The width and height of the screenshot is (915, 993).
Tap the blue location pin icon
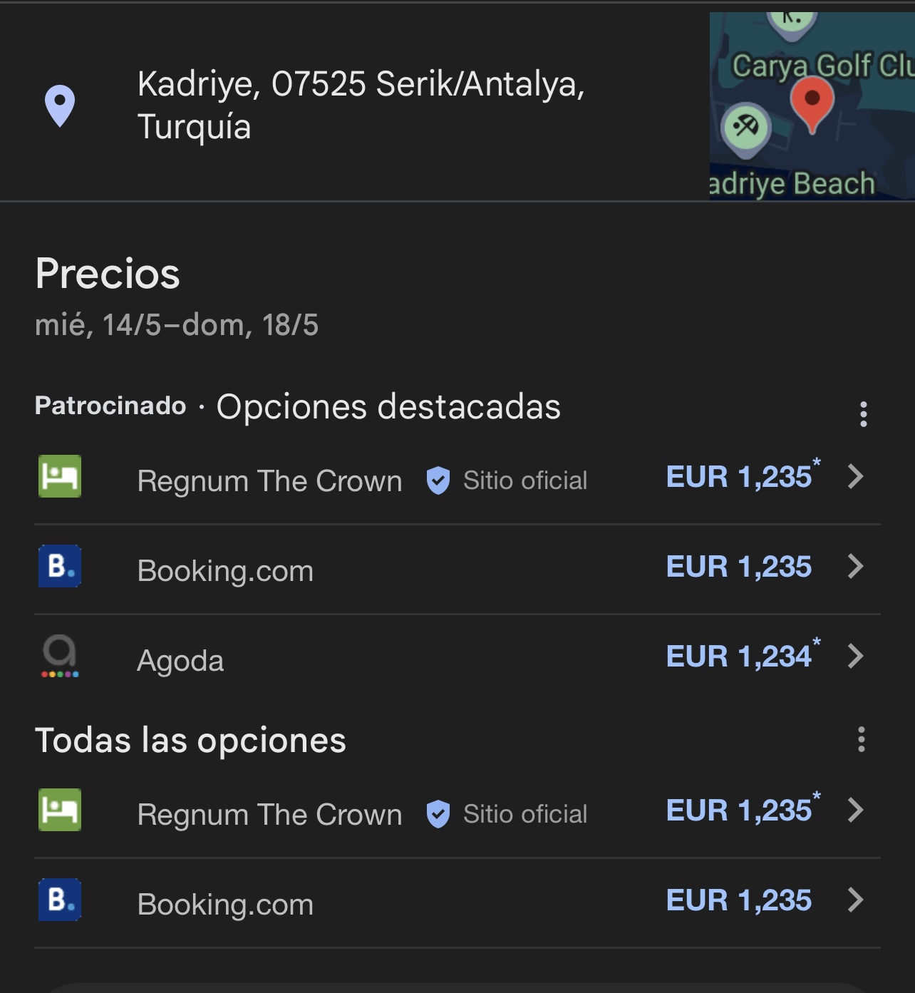(x=60, y=106)
